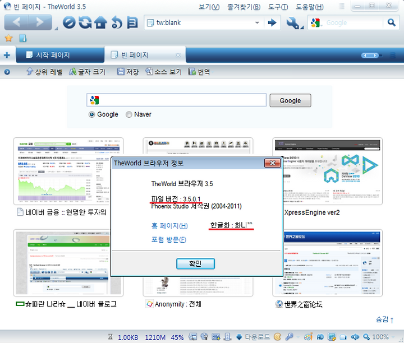This screenshot has width=404, height=343.
Task: Click 포럼 방문(F) link in dialog
Action: pyautogui.click(x=168, y=239)
